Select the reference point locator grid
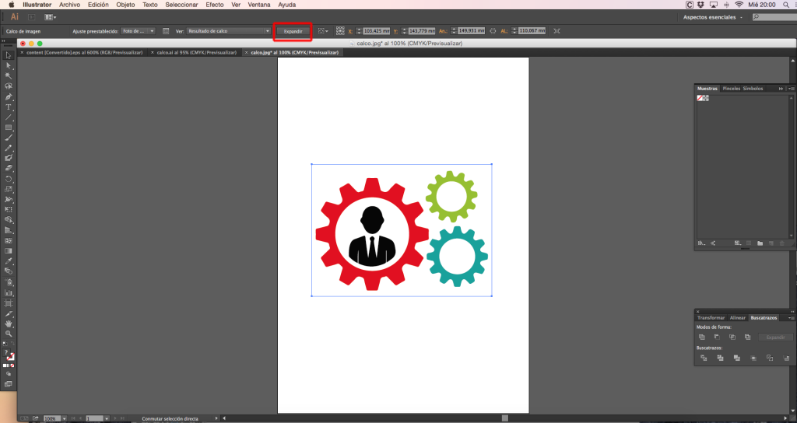 pyautogui.click(x=340, y=31)
